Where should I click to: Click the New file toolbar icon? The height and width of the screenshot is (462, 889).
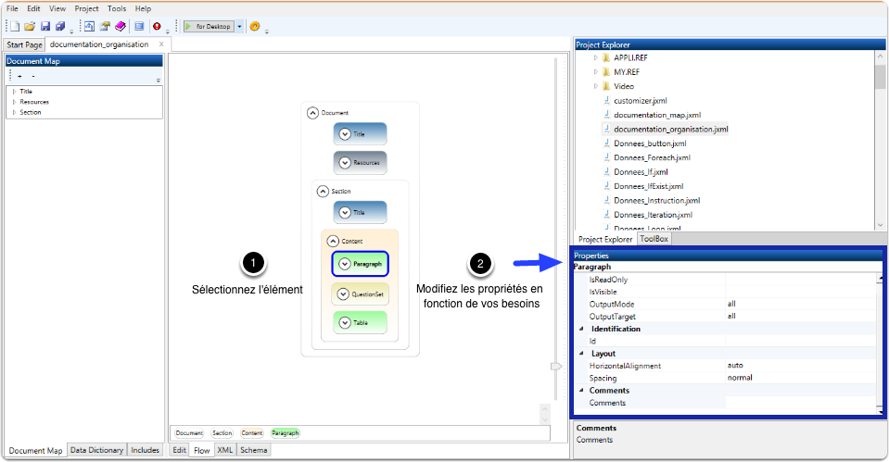pyautogui.click(x=13, y=27)
